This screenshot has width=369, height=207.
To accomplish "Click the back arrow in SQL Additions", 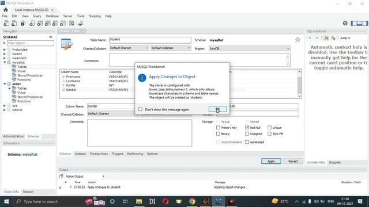I will 310,38.
